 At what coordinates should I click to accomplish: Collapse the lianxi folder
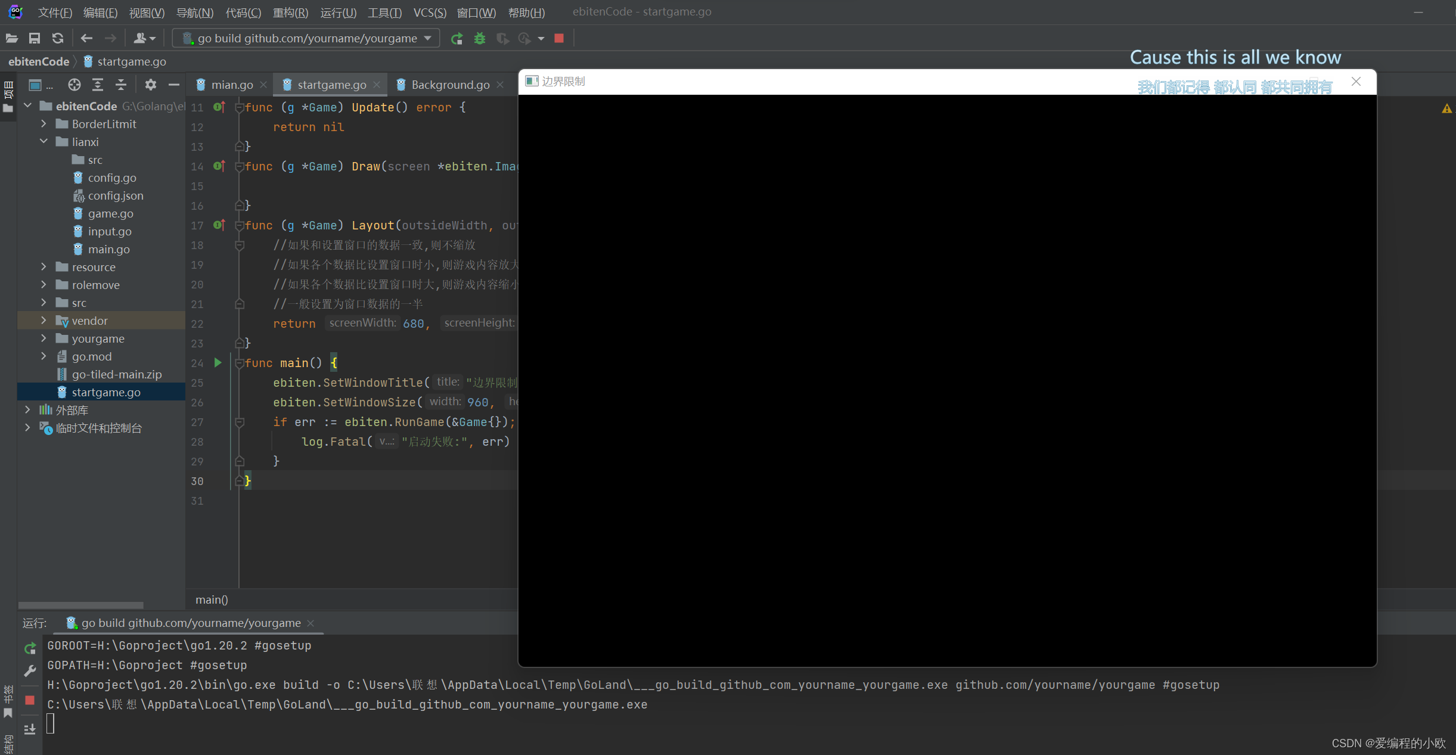[x=44, y=142]
